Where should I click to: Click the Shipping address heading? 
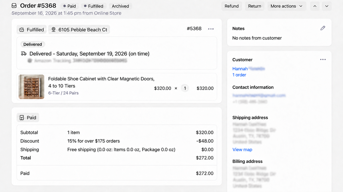[x=250, y=117]
